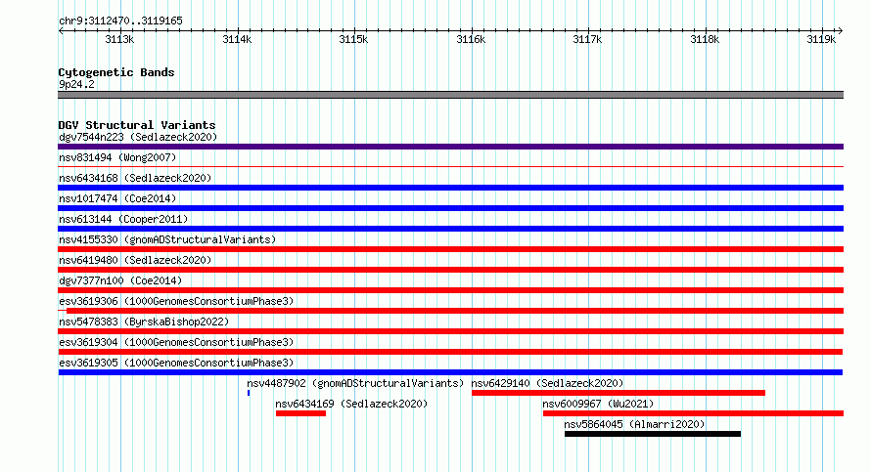Image resolution: width=871 pixels, height=472 pixels.
Task: Click the nsv6009967 (Wu2021) label
Action: coord(598,404)
